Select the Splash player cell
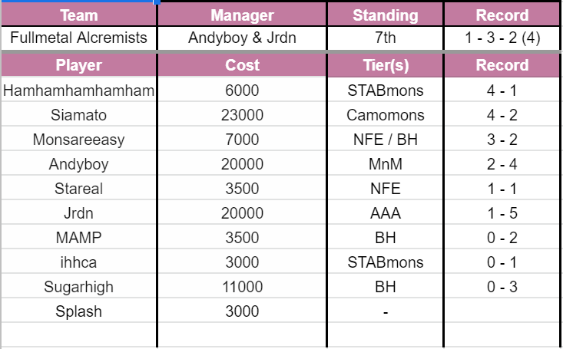The image size is (563, 349). tap(78, 311)
